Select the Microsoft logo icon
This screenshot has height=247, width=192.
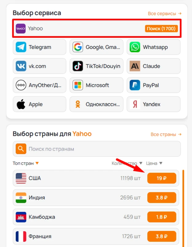pos(78,85)
